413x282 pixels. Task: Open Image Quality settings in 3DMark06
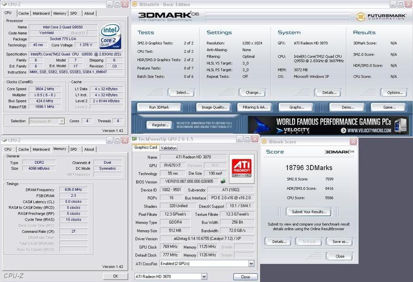click(x=214, y=107)
